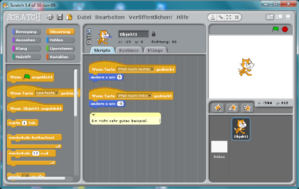Image resolution: width=299 pixels, height=189 pixels.
Task: Select the Bewegung block category
Action: click(26, 31)
